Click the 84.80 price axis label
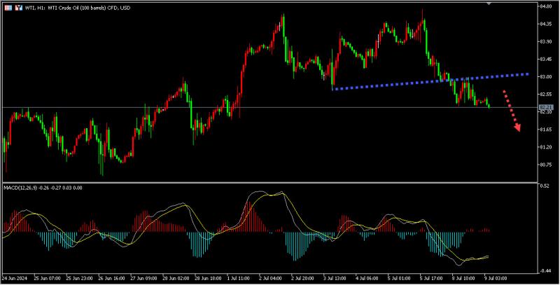 click(545, 6)
